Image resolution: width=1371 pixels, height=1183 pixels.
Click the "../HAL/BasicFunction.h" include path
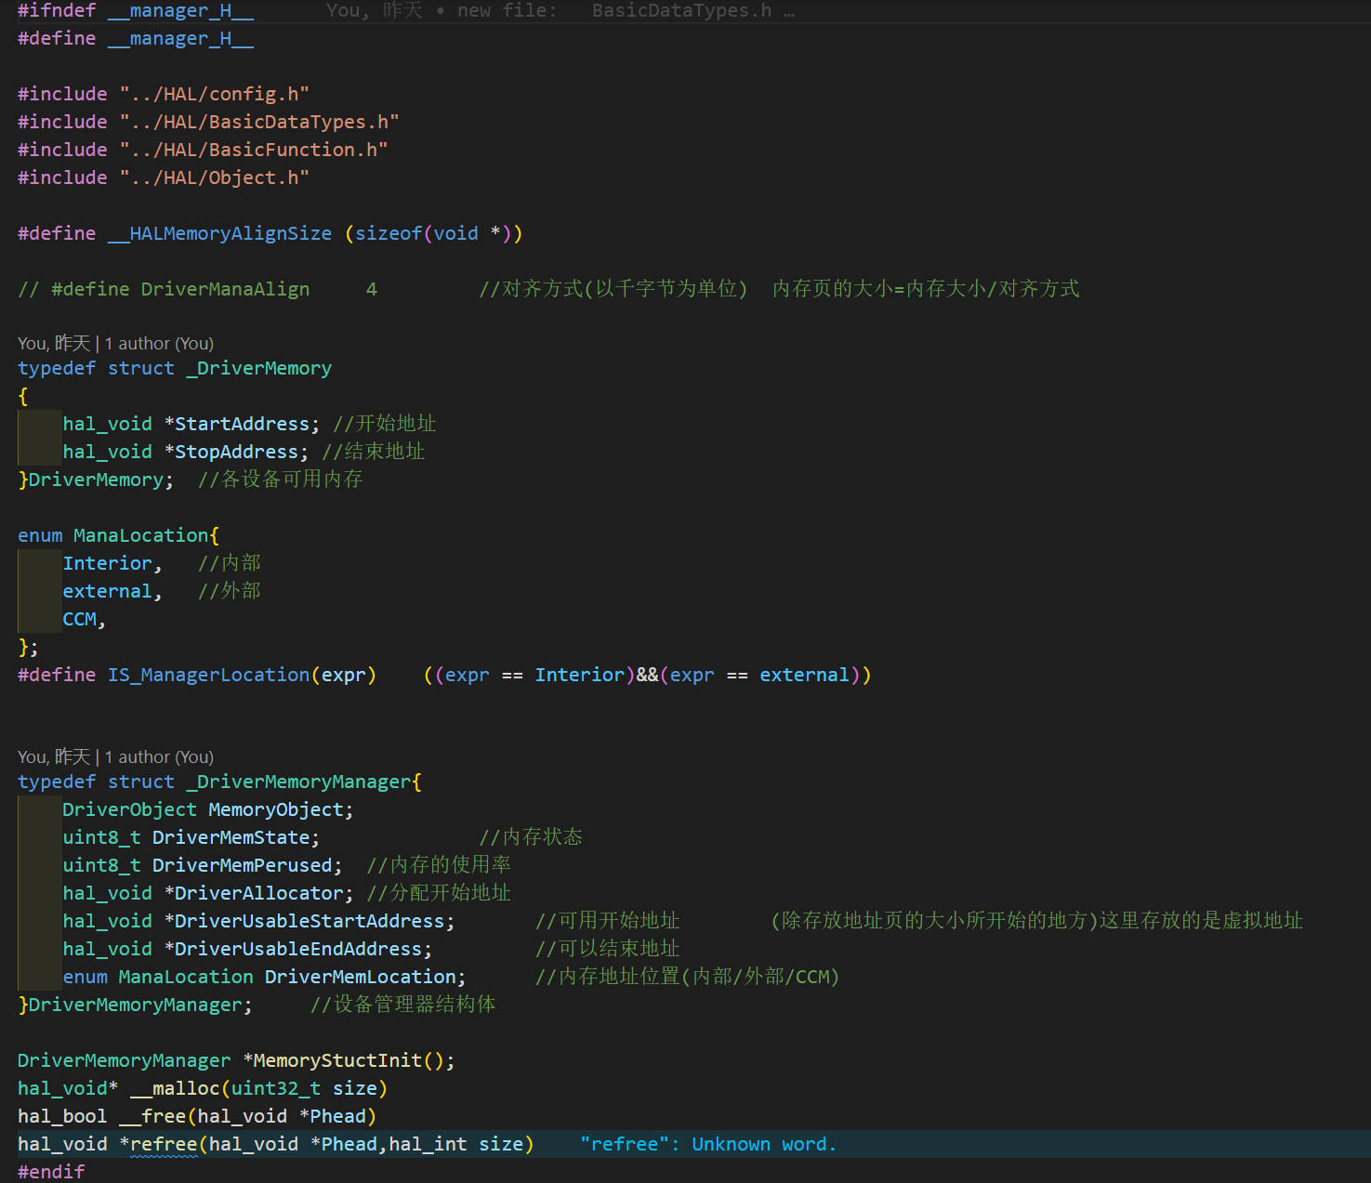coord(254,150)
